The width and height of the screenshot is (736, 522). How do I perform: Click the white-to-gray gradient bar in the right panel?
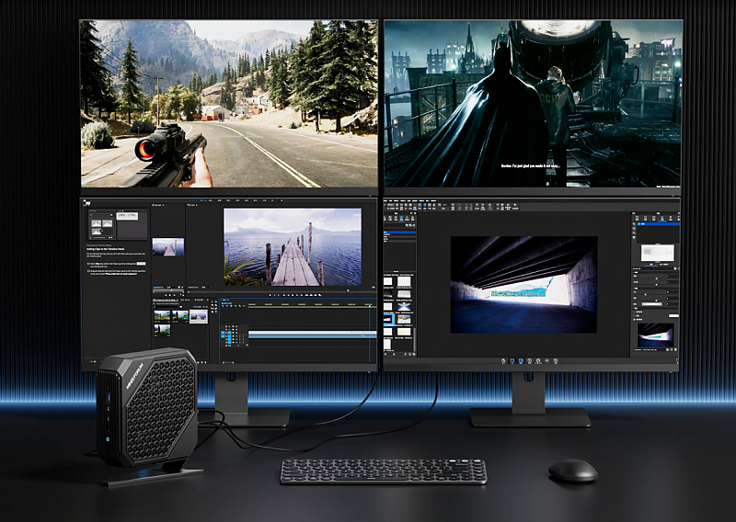click(652, 304)
